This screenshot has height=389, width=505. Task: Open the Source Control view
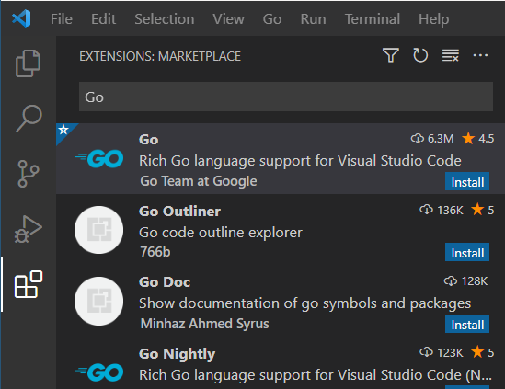click(x=29, y=174)
